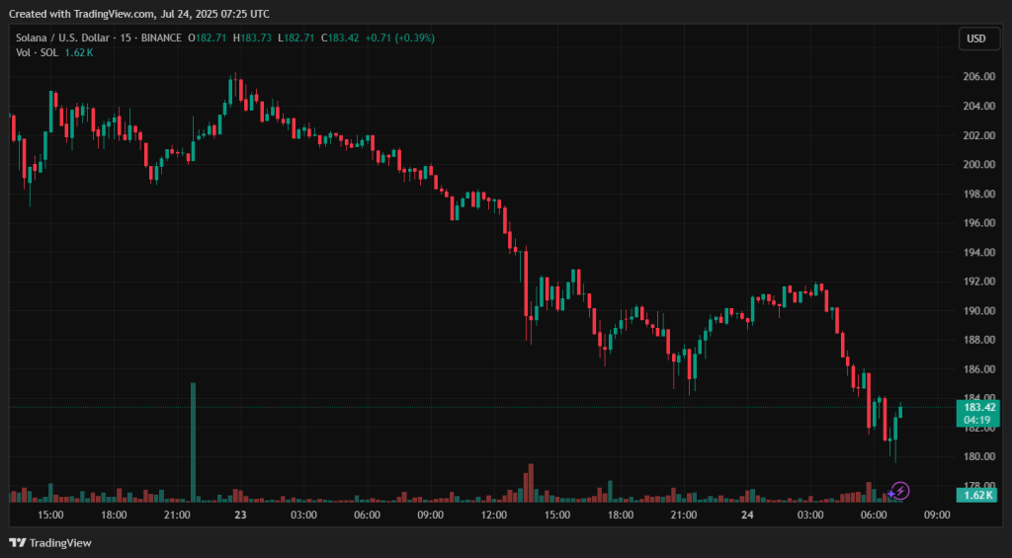Click the 200.00 price axis label
The height and width of the screenshot is (558, 1012).
click(977, 164)
